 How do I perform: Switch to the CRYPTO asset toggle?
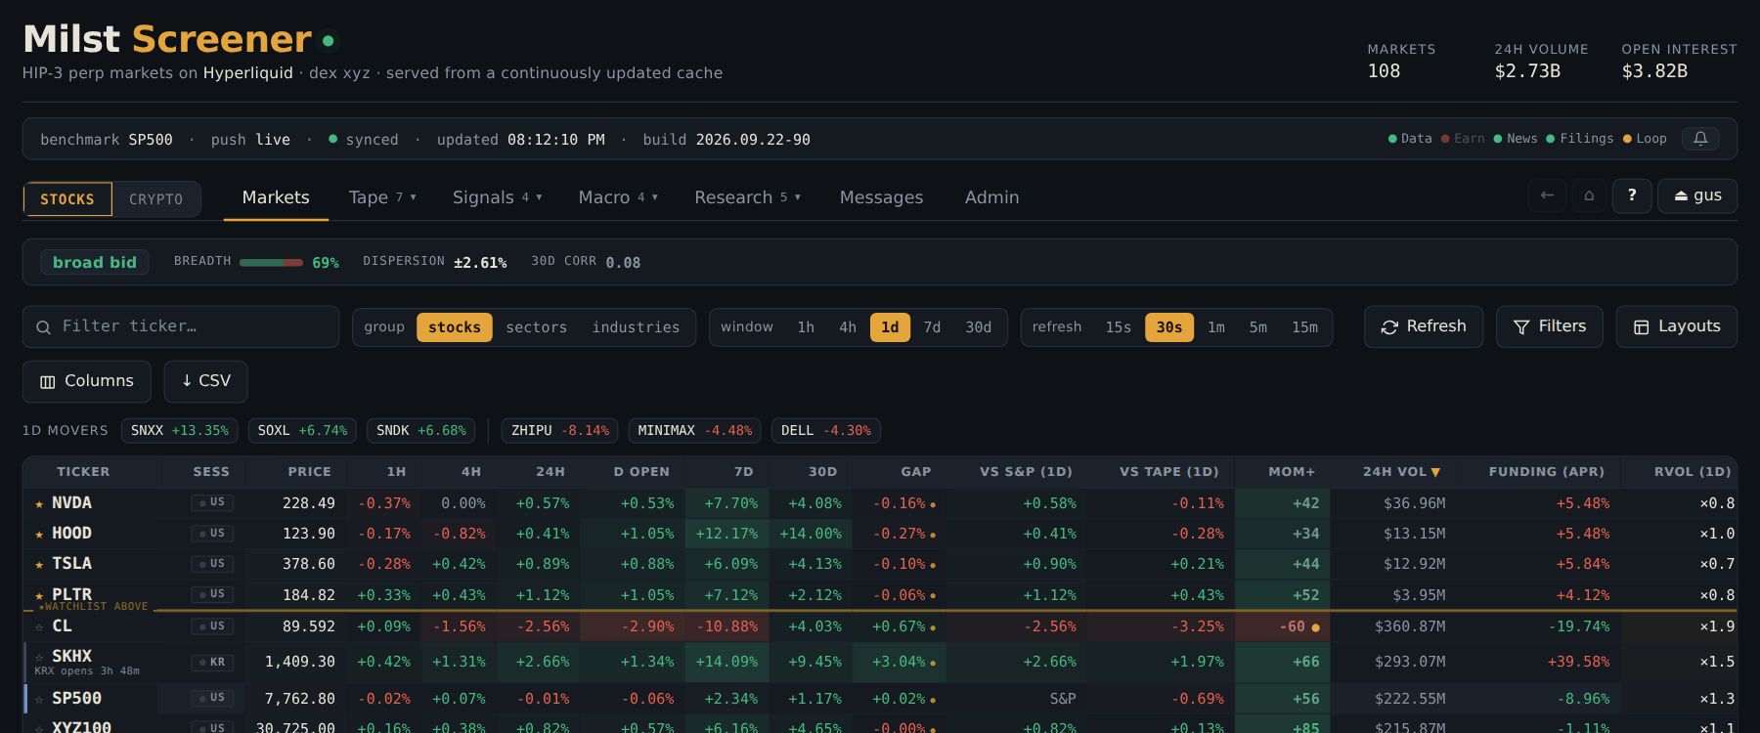(155, 199)
